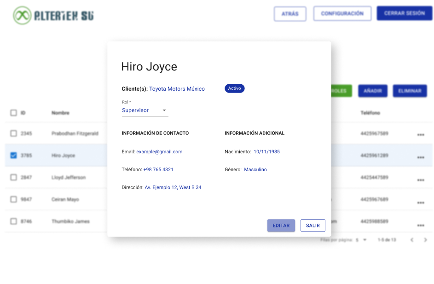This screenshot has width=434, height=284.
Task: Click phone 4425988589 in table
Action: [x=374, y=221]
